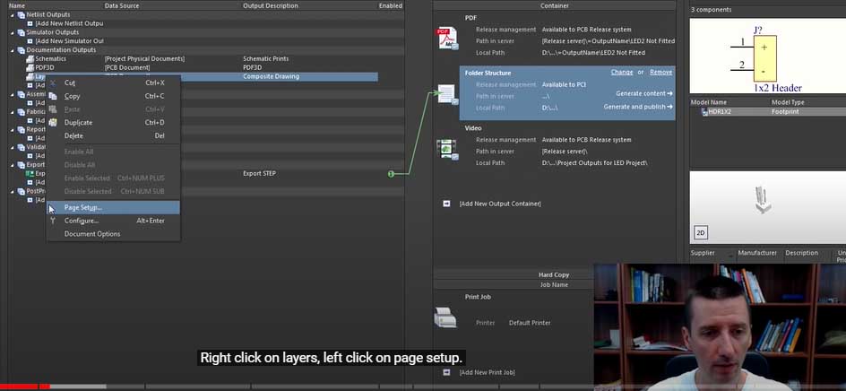Image resolution: width=846 pixels, height=391 pixels.
Task: Click the Change link for Folder Structure
Action: tap(621, 72)
